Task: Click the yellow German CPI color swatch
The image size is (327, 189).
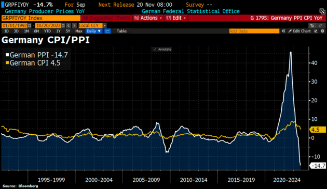Action: [x=7, y=62]
